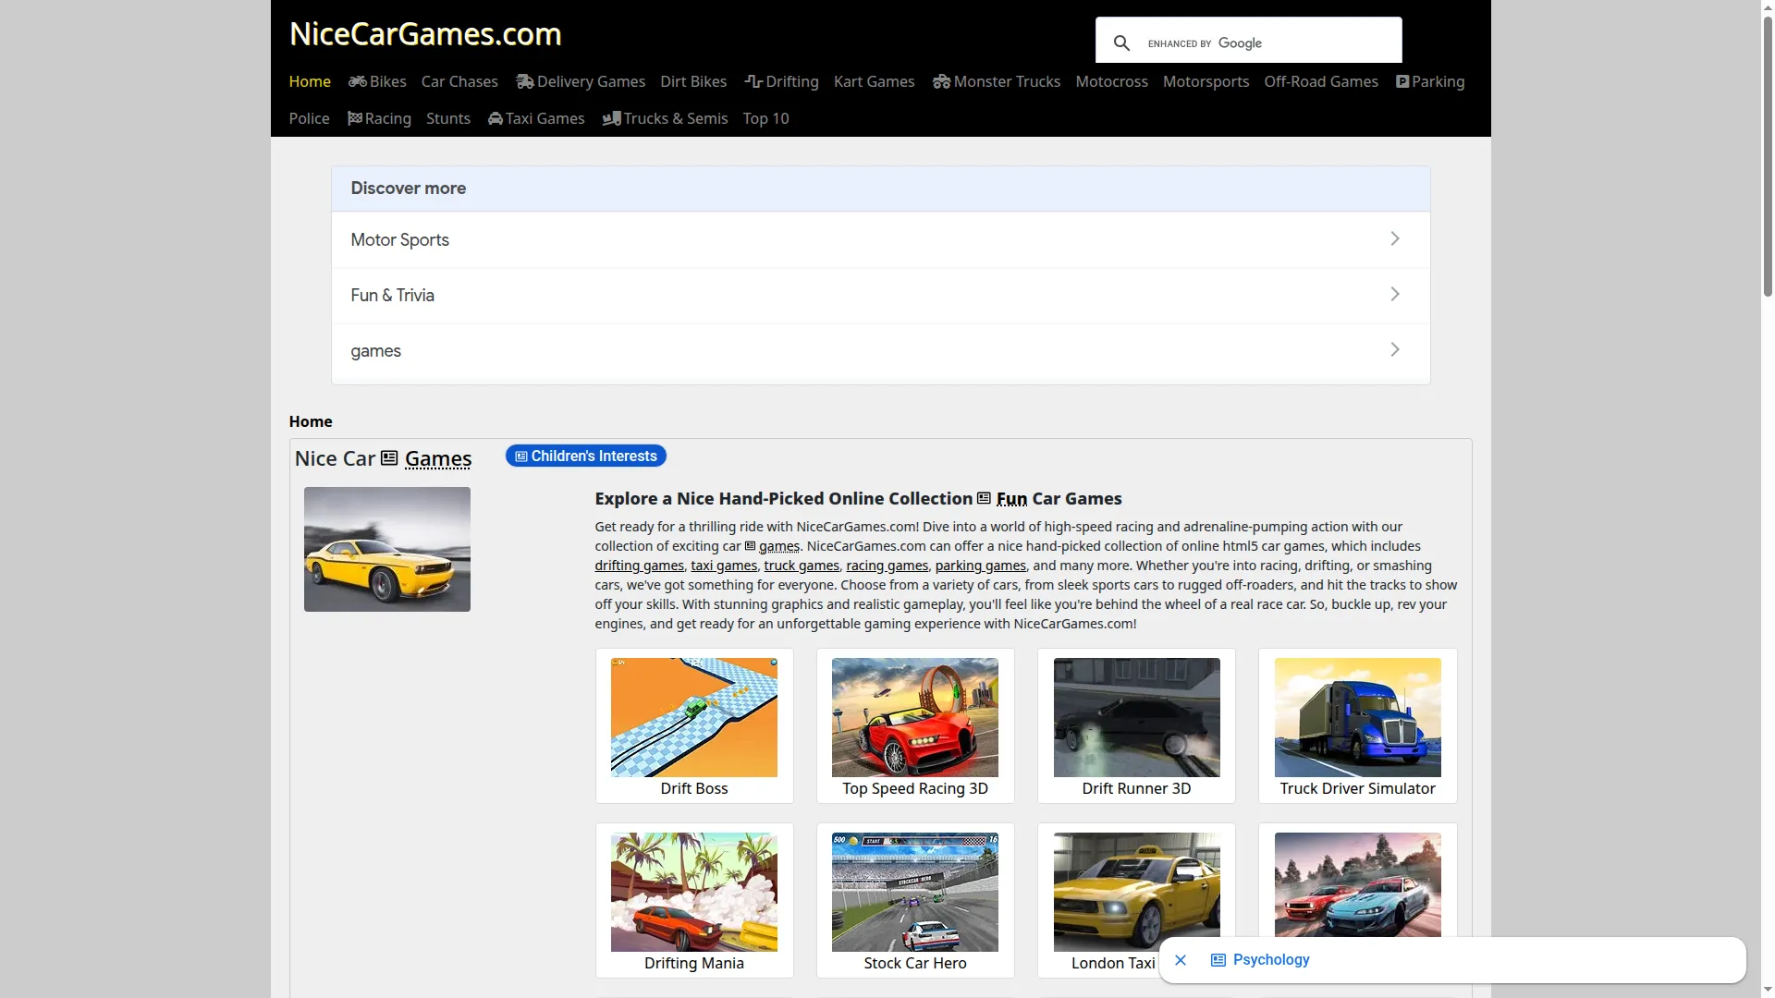The height and width of the screenshot is (998, 1775).
Task: Open the Kart Games category
Action: tap(874, 81)
